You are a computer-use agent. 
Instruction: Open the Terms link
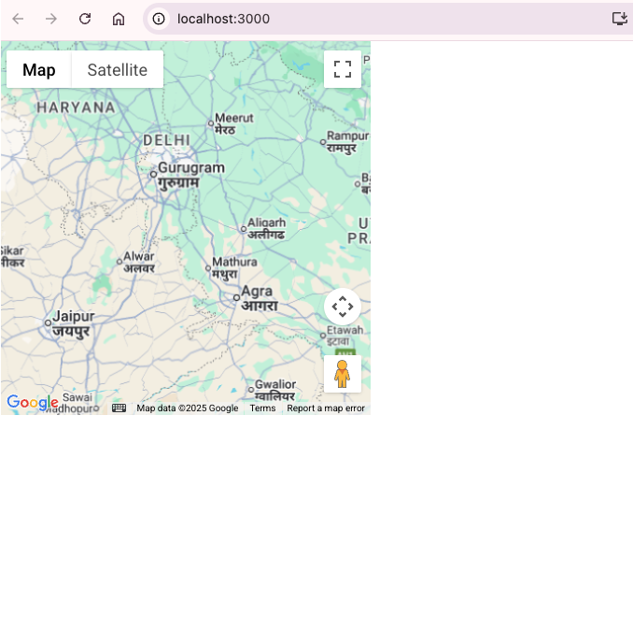tap(262, 408)
